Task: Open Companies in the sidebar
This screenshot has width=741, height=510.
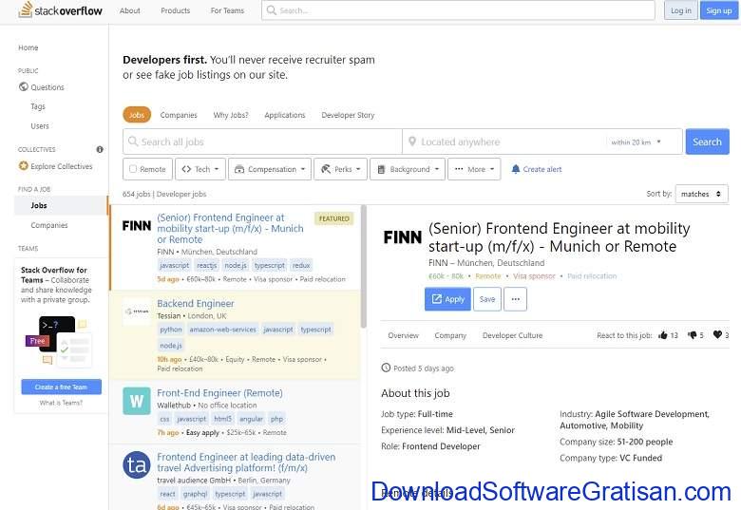Action: coord(49,225)
